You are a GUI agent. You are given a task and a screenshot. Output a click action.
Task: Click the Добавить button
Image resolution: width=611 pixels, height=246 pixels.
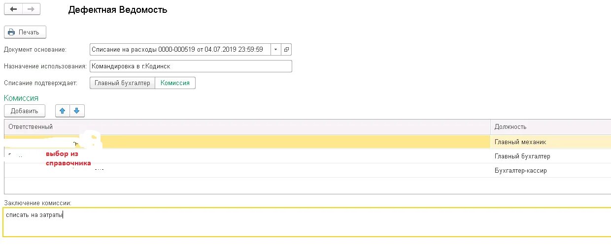click(25, 111)
